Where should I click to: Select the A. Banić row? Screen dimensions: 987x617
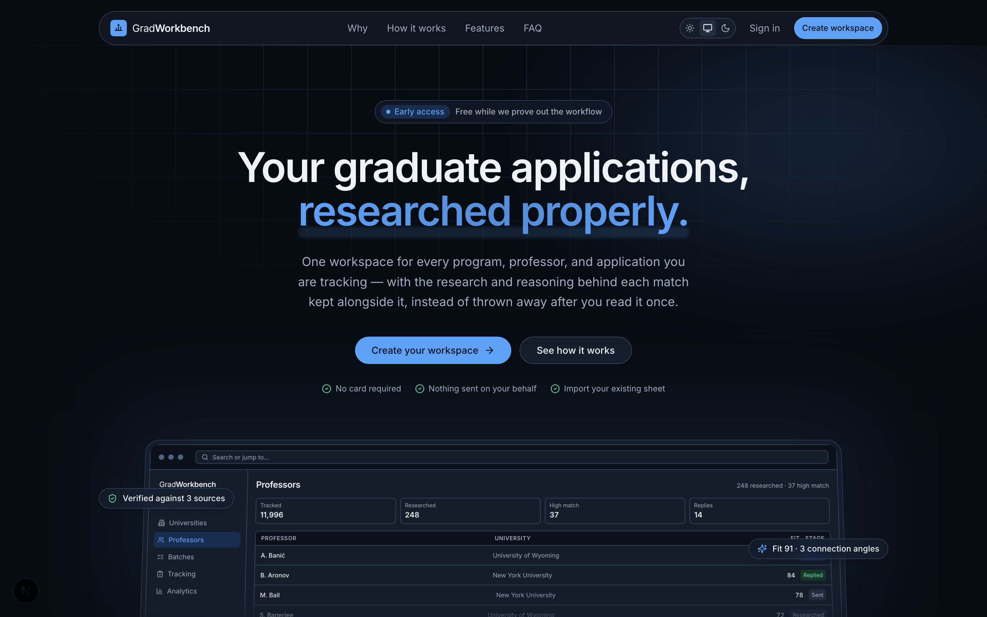click(543, 555)
